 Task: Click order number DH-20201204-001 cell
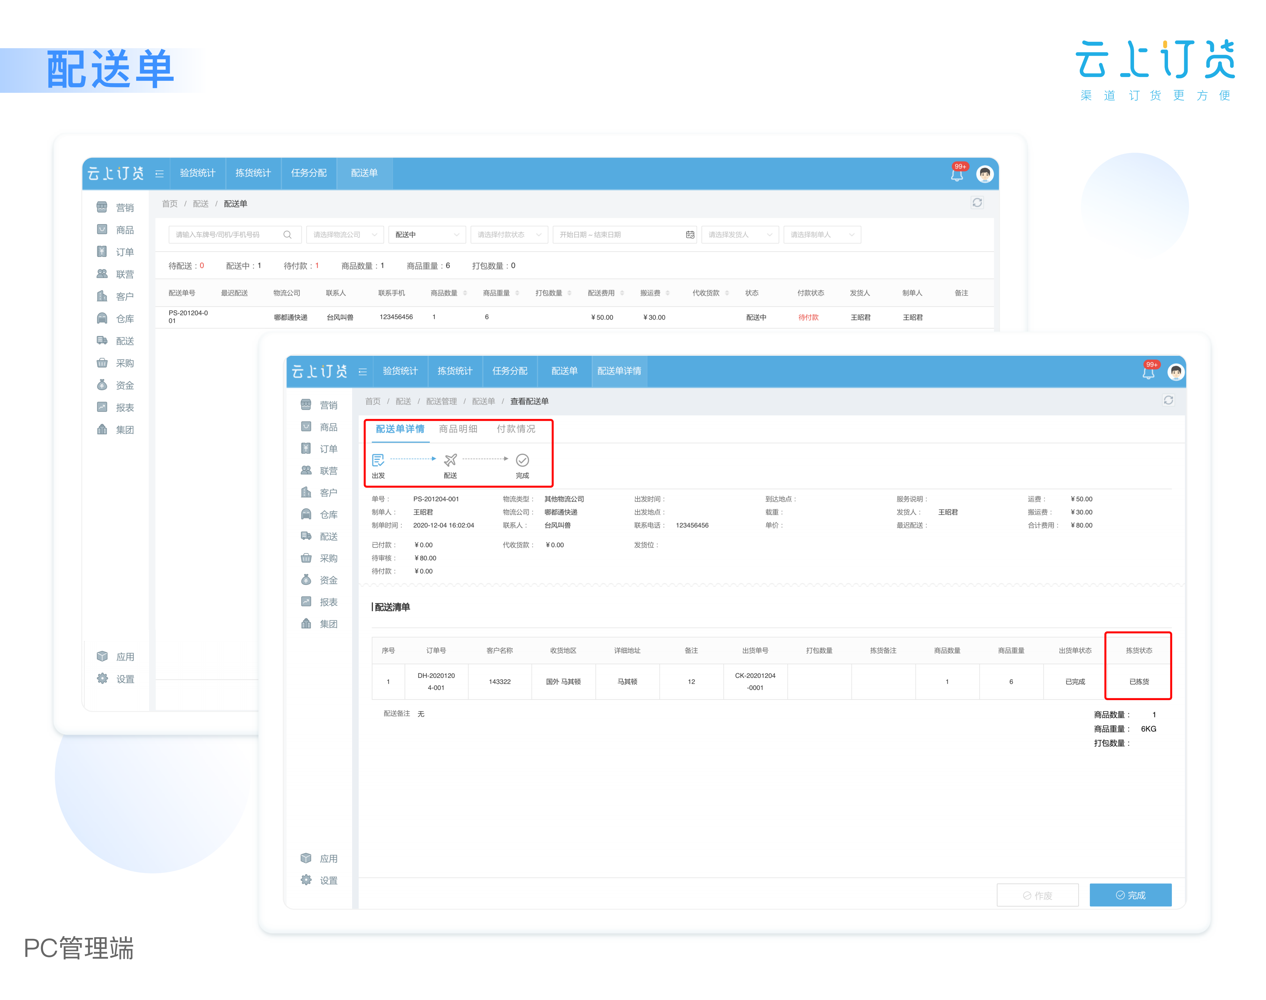point(436,681)
